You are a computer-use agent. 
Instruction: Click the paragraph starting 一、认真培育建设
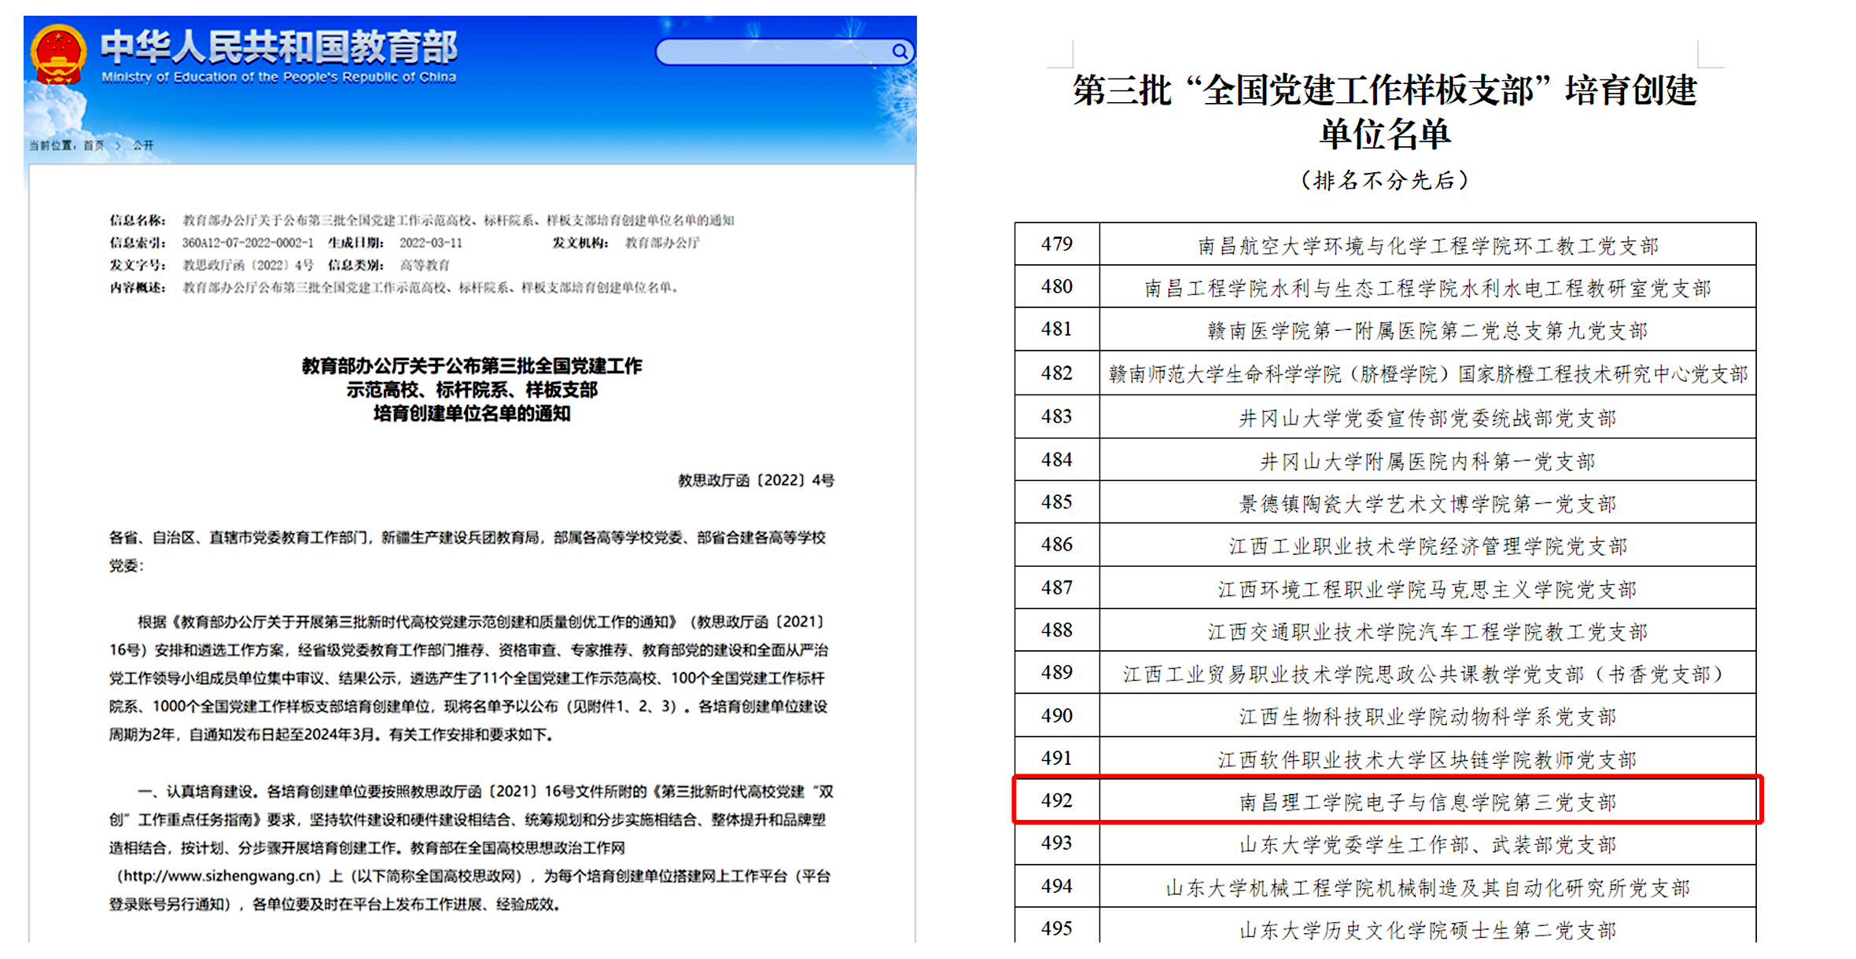(x=472, y=848)
